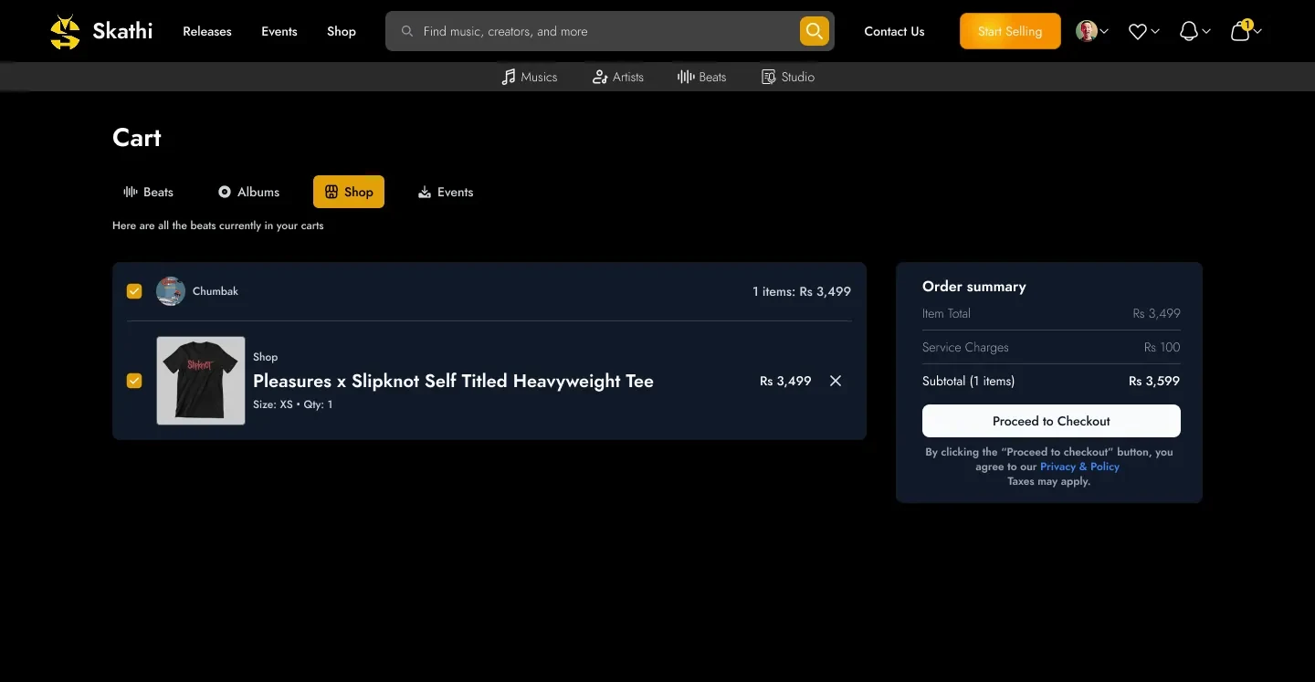1315x682 pixels.
Task: Click the wishlist heart icon
Action: click(x=1137, y=32)
